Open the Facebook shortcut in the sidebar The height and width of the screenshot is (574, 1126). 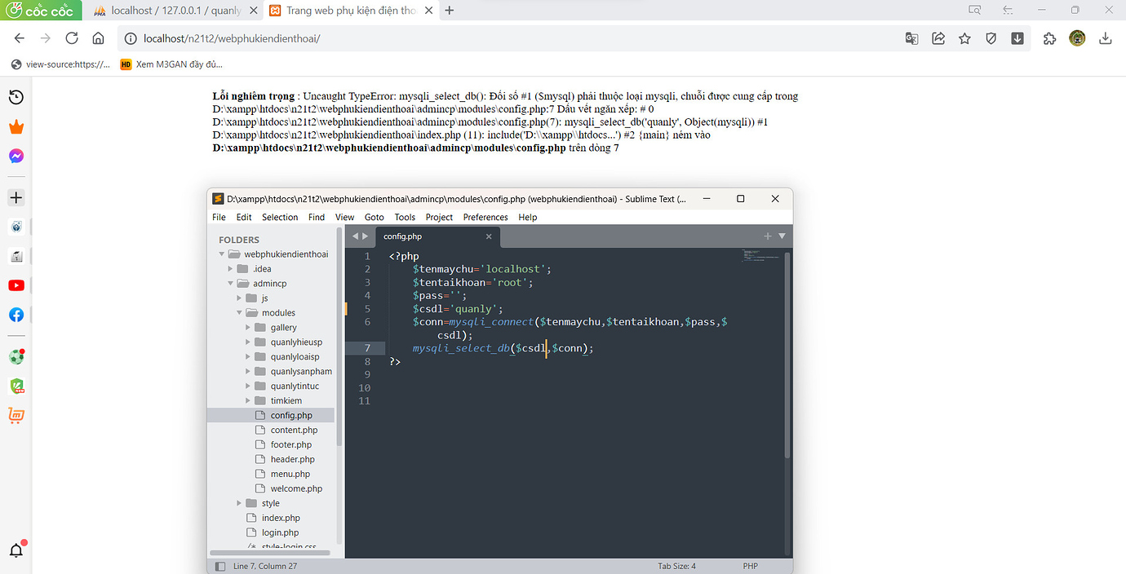point(16,315)
